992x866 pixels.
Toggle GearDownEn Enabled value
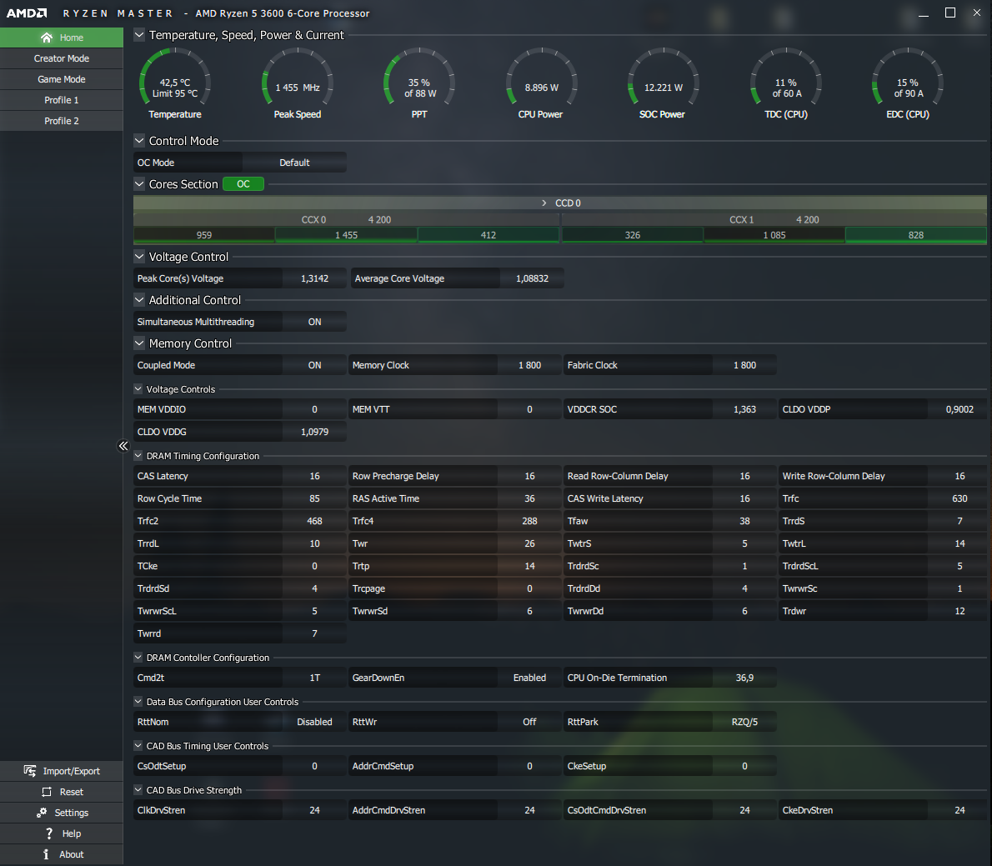pos(529,678)
